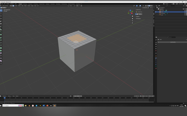Click the Windows taskbar search box
The height and width of the screenshot is (116, 187).
[x=9, y=106]
